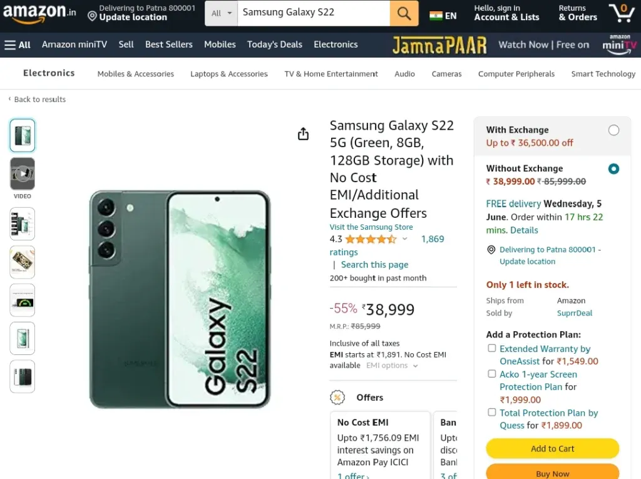Expand the EMI options dropdown
641x479 pixels.
392,365
